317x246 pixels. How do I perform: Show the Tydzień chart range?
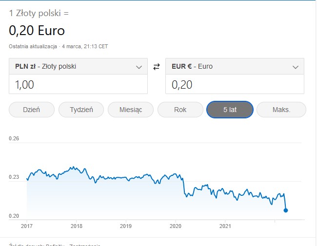point(81,110)
